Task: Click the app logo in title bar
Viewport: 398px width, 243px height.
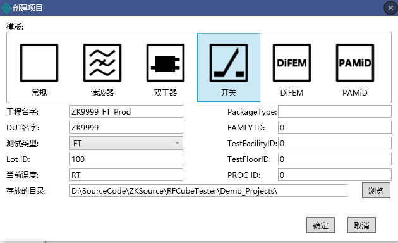Action: tap(6, 8)
